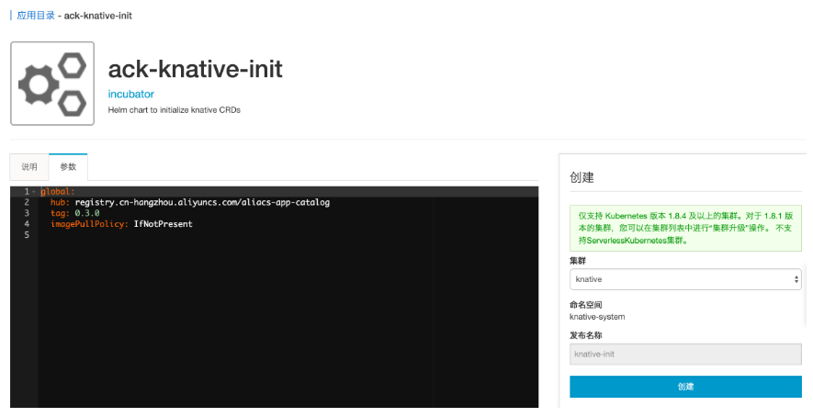813x417 pixels.
Task: Click line number 5 in editor gutter
Action: click(x=27, y=235)
